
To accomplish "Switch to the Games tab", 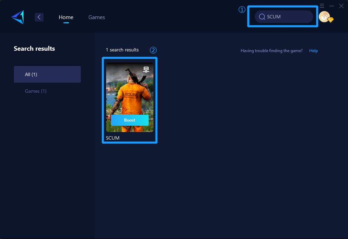I will pos(96,17).
